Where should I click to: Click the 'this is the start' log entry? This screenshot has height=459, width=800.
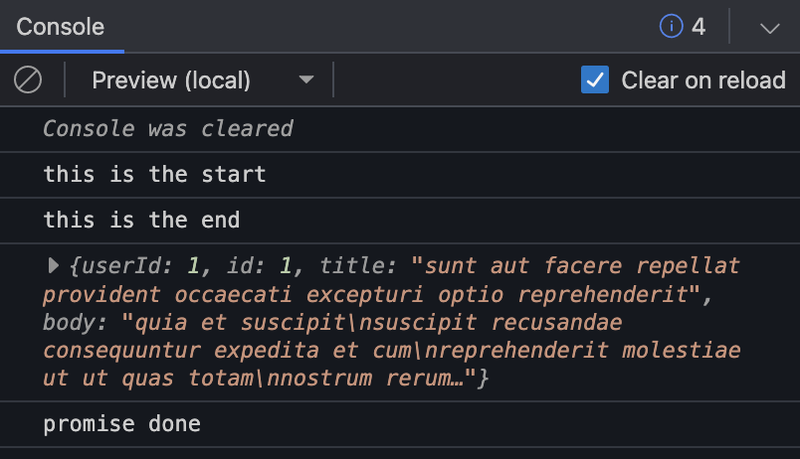(x=154, y=175)
